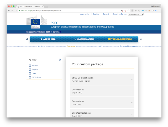This screenshot has width=168, height=127.
Task: Reload the page in browser
Action: (x=16, y=10)
